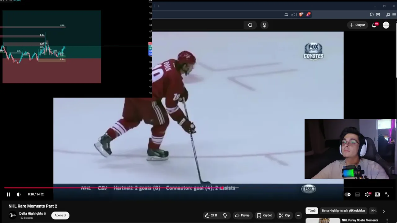Viewport: 397px width, 223px height.
Task: Open browser extensions puzzle icon
Action: point(372,15)
